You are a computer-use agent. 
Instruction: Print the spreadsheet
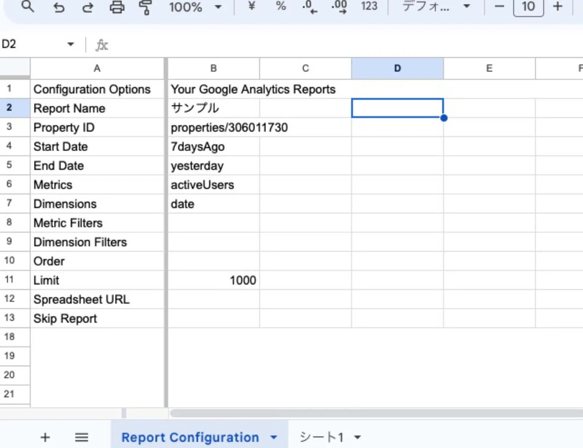tap(117, 7)
